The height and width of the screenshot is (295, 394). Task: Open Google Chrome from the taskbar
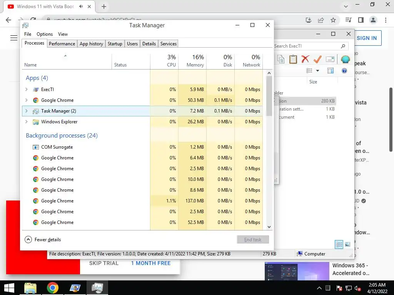(52, 288)
